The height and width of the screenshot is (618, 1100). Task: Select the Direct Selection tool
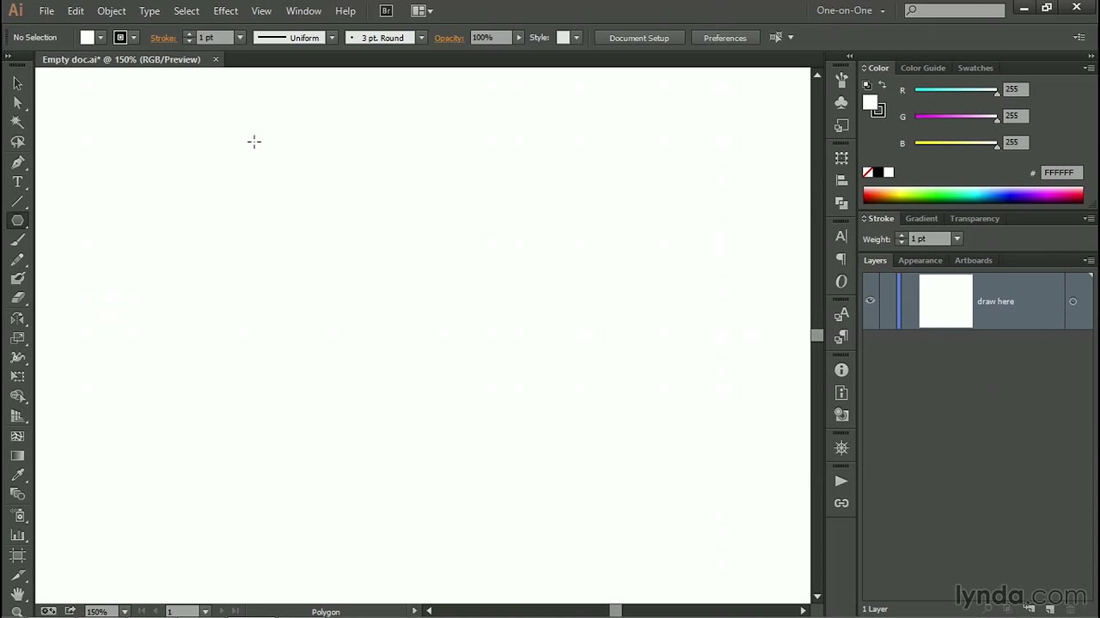click(17, 103)
